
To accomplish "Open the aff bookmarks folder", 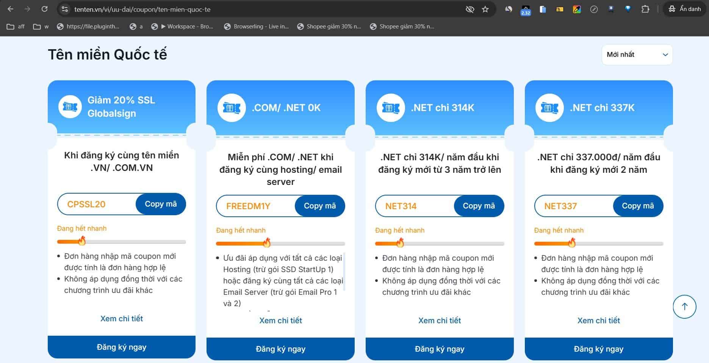I will (15, 26).
